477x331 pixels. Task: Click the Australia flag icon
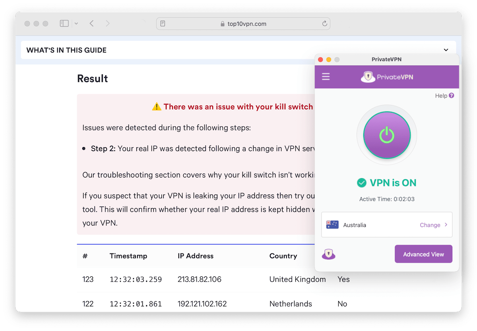[x=332, y=225]
